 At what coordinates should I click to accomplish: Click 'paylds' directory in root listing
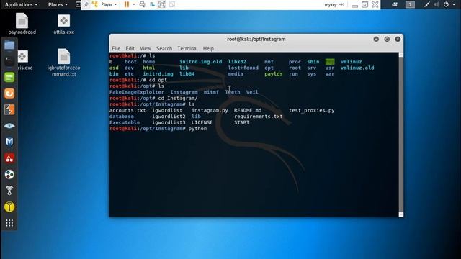pos(274,74)
